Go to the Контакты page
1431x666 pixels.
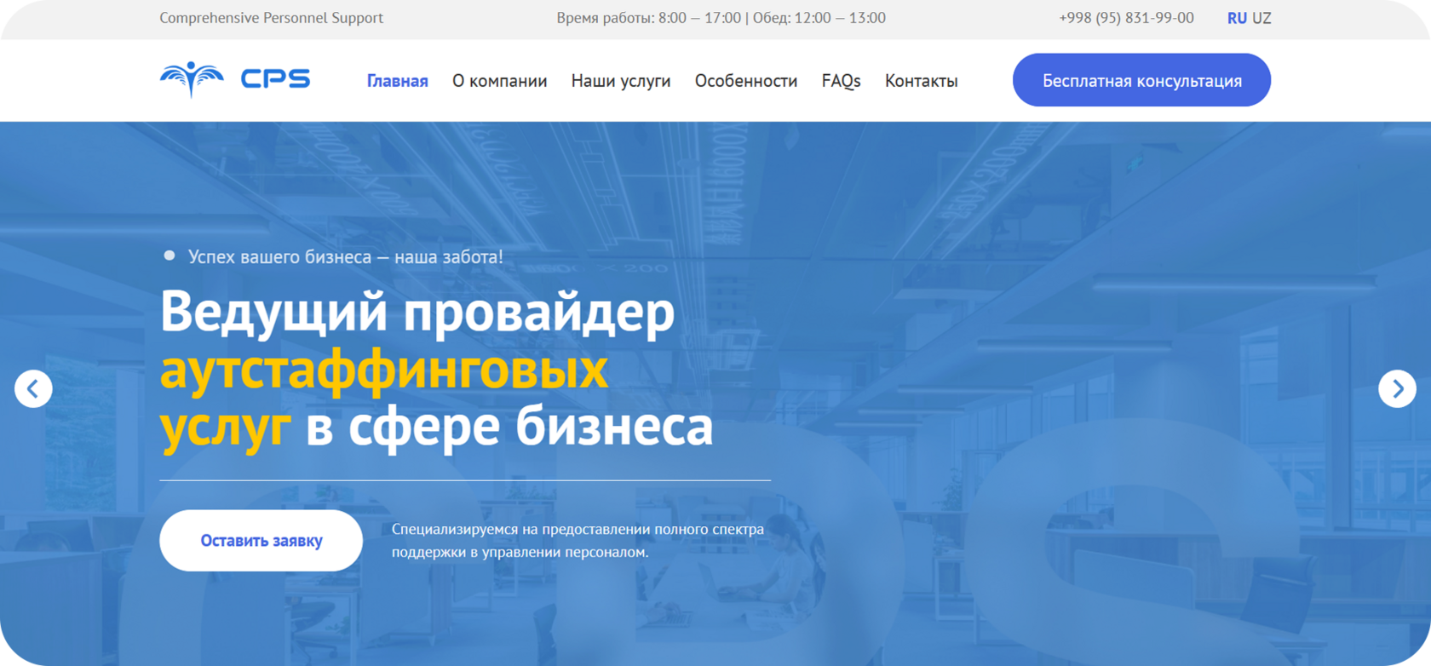click(x=921, y=81)
